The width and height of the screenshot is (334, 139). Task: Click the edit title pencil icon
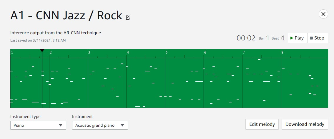click(x=128, y=18)
